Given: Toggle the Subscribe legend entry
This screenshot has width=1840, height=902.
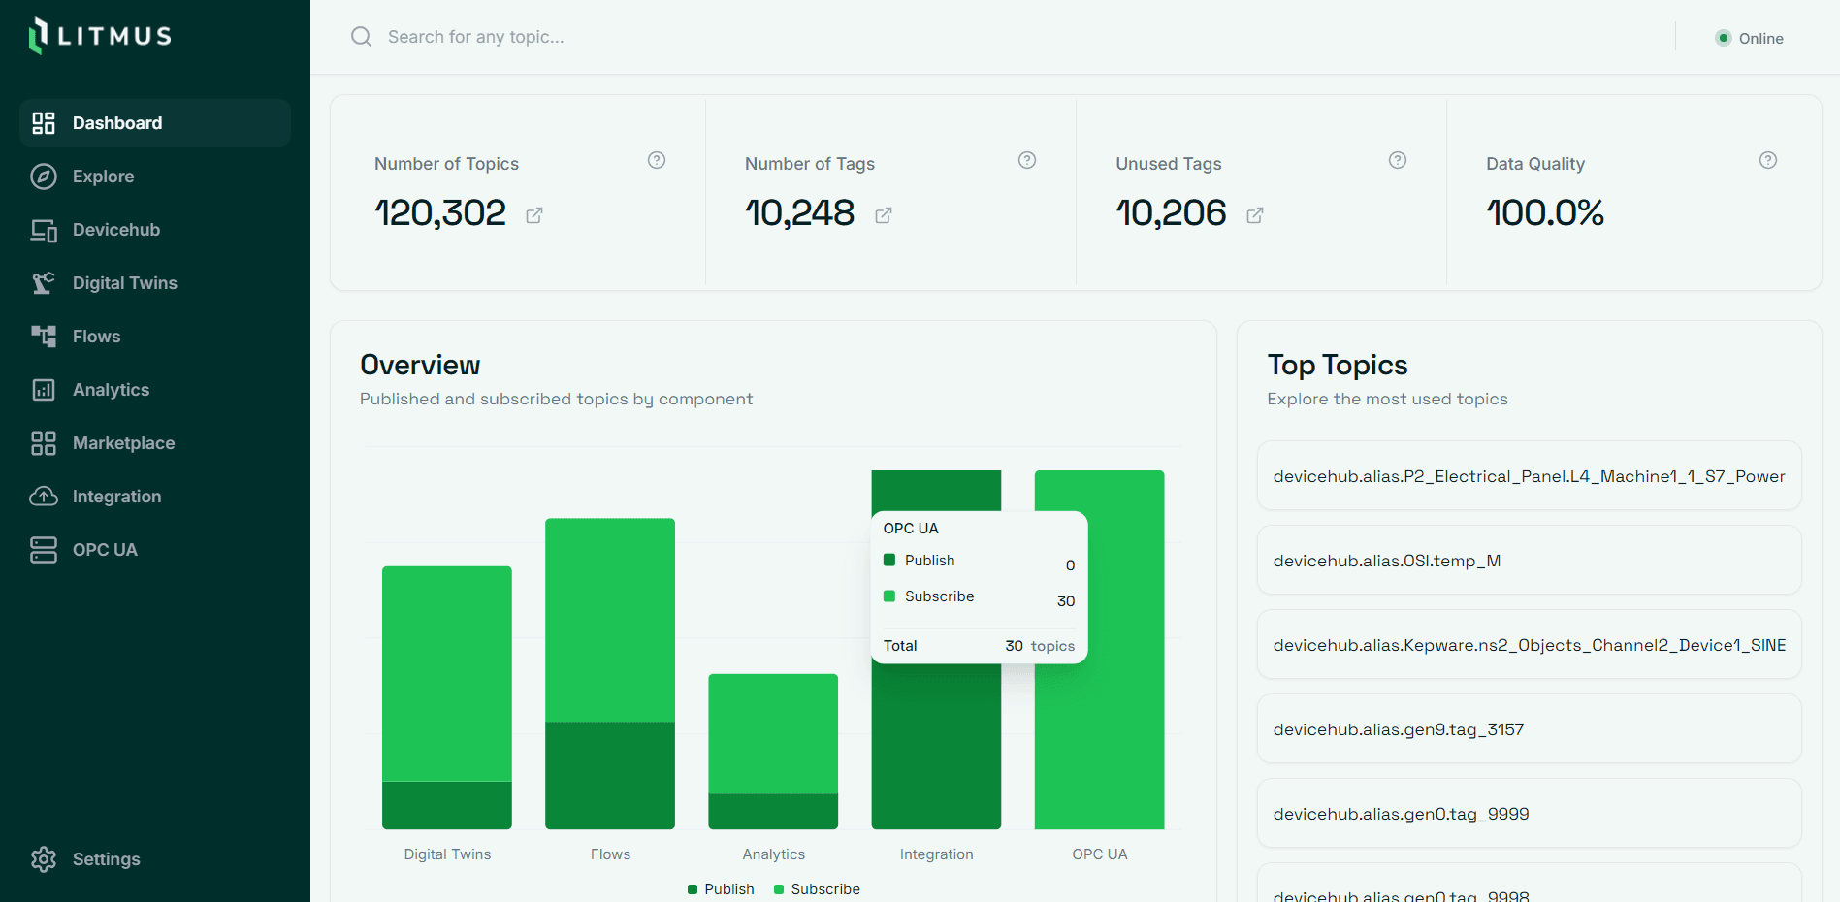Looking at the screenshot, I should pyautogui.click(x=817, y=888).
